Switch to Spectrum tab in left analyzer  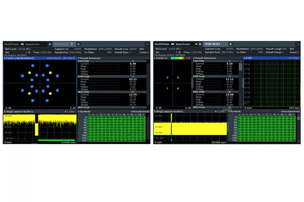point(32,44)
